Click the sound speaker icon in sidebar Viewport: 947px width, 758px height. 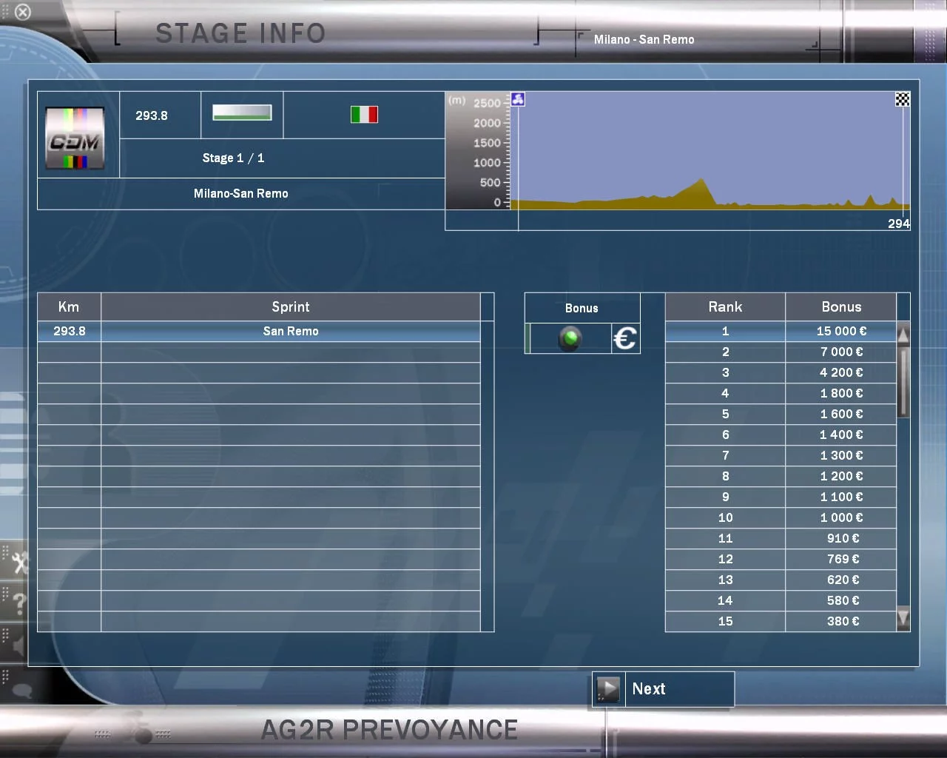coord(18,645)
